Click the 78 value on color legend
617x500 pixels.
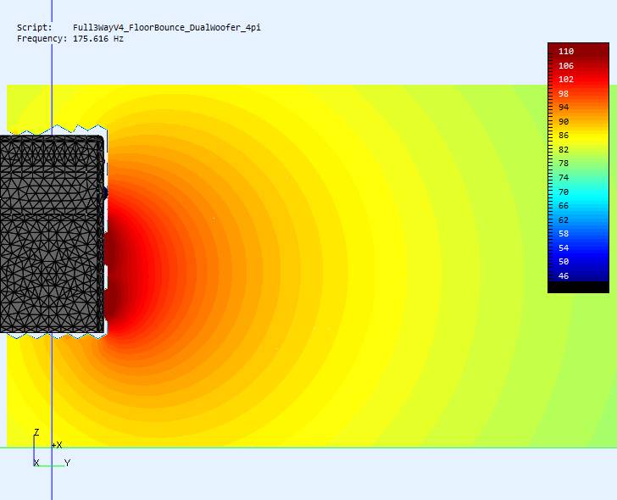point(564,164)
